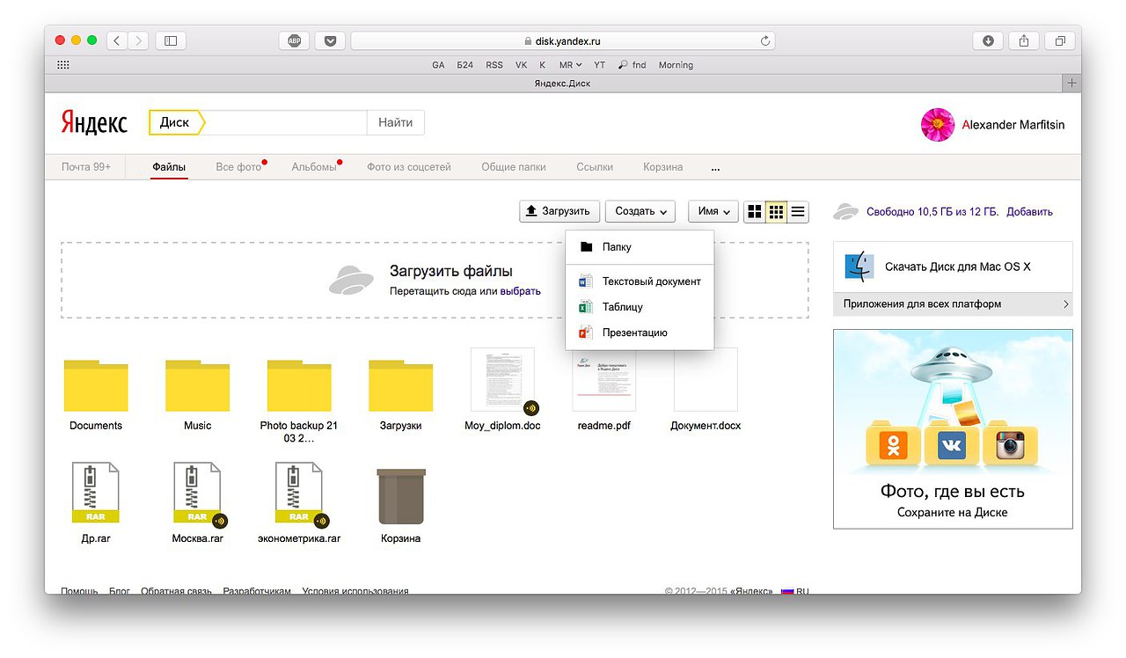
Task: Click the user avatar picture
Action: tap(938, 125)
